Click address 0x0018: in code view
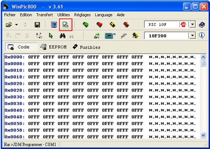 pos(15,77)
